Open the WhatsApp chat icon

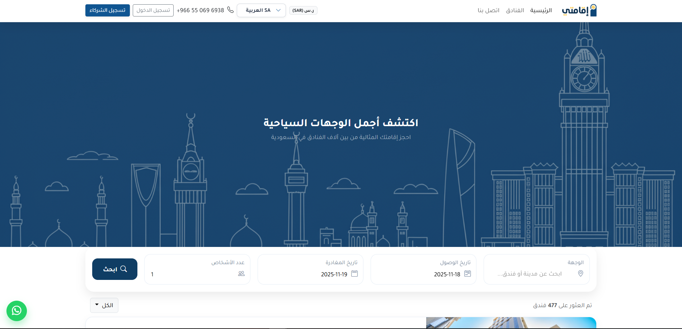(17, 311)
